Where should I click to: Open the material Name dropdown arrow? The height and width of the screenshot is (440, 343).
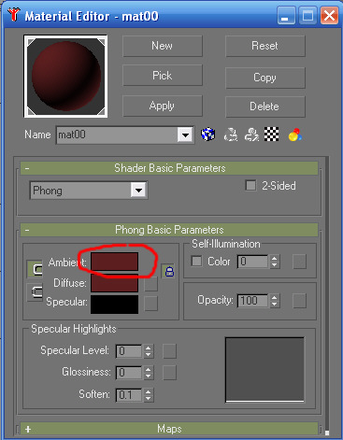tap(185, 135)
